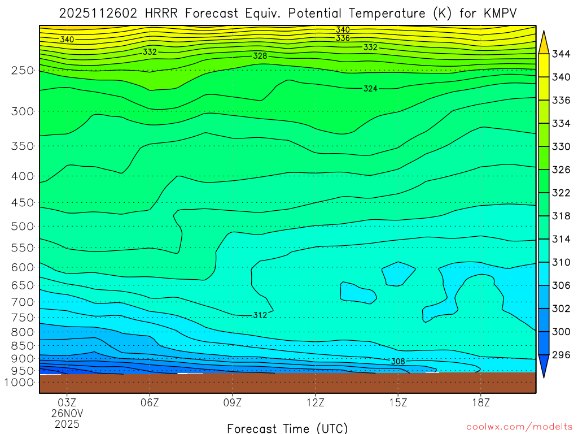Click the 'Forecast Time (UTC)' axis title
The image size is (578, 434).
(287, 428)
